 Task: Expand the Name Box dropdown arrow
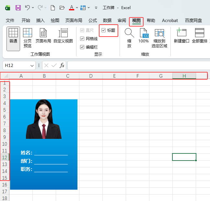click(x=32, y=65)
